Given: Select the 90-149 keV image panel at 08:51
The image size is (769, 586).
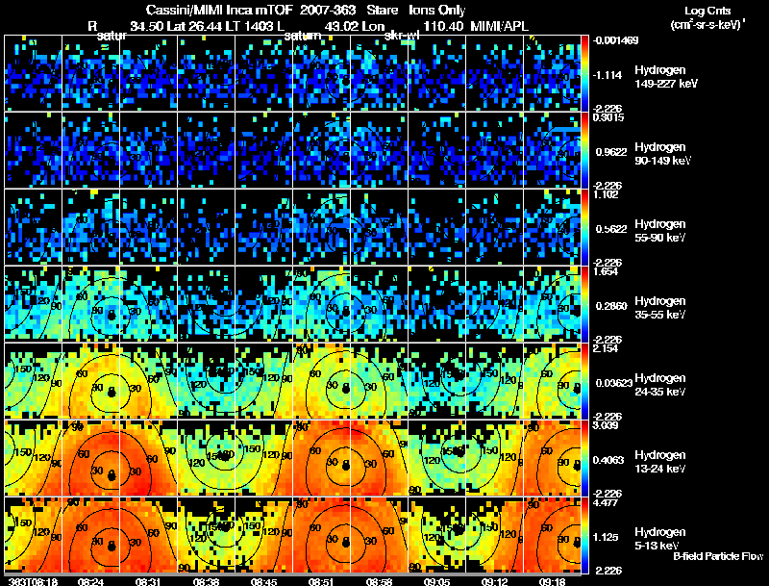Looking at the screenshot, I should 321,150.
